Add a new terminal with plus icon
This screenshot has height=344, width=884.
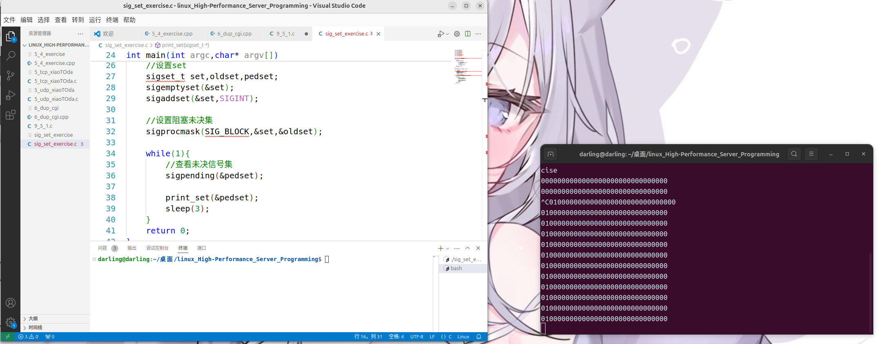[x=441, y=248]
